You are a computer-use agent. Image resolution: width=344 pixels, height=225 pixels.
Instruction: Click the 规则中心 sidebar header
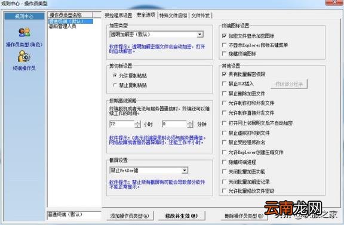tap(24, 16)
